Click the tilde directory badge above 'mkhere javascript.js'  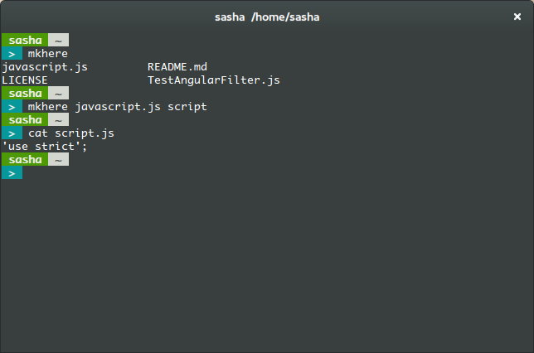58,93
